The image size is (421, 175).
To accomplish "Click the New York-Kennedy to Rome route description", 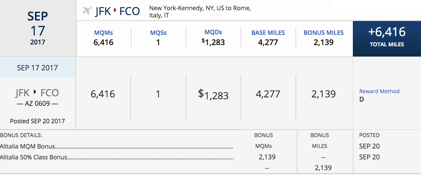I will coord(200,12).
